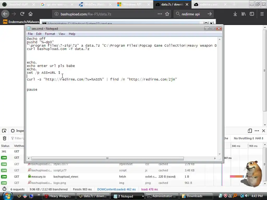267x200 pixels.
Task: Open devtools more options ellipsis
Action: pyautogui.click(x=257, y=131)
